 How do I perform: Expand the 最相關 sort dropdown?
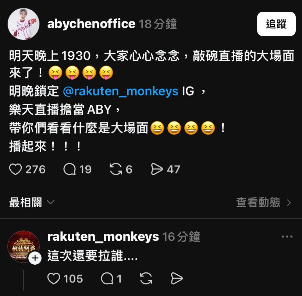[32, 202]
